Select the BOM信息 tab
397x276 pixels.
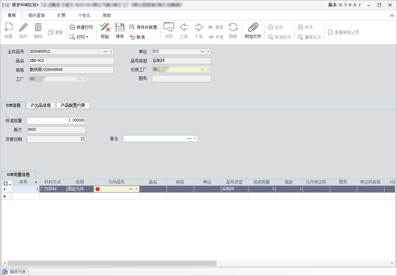(13, 105)
